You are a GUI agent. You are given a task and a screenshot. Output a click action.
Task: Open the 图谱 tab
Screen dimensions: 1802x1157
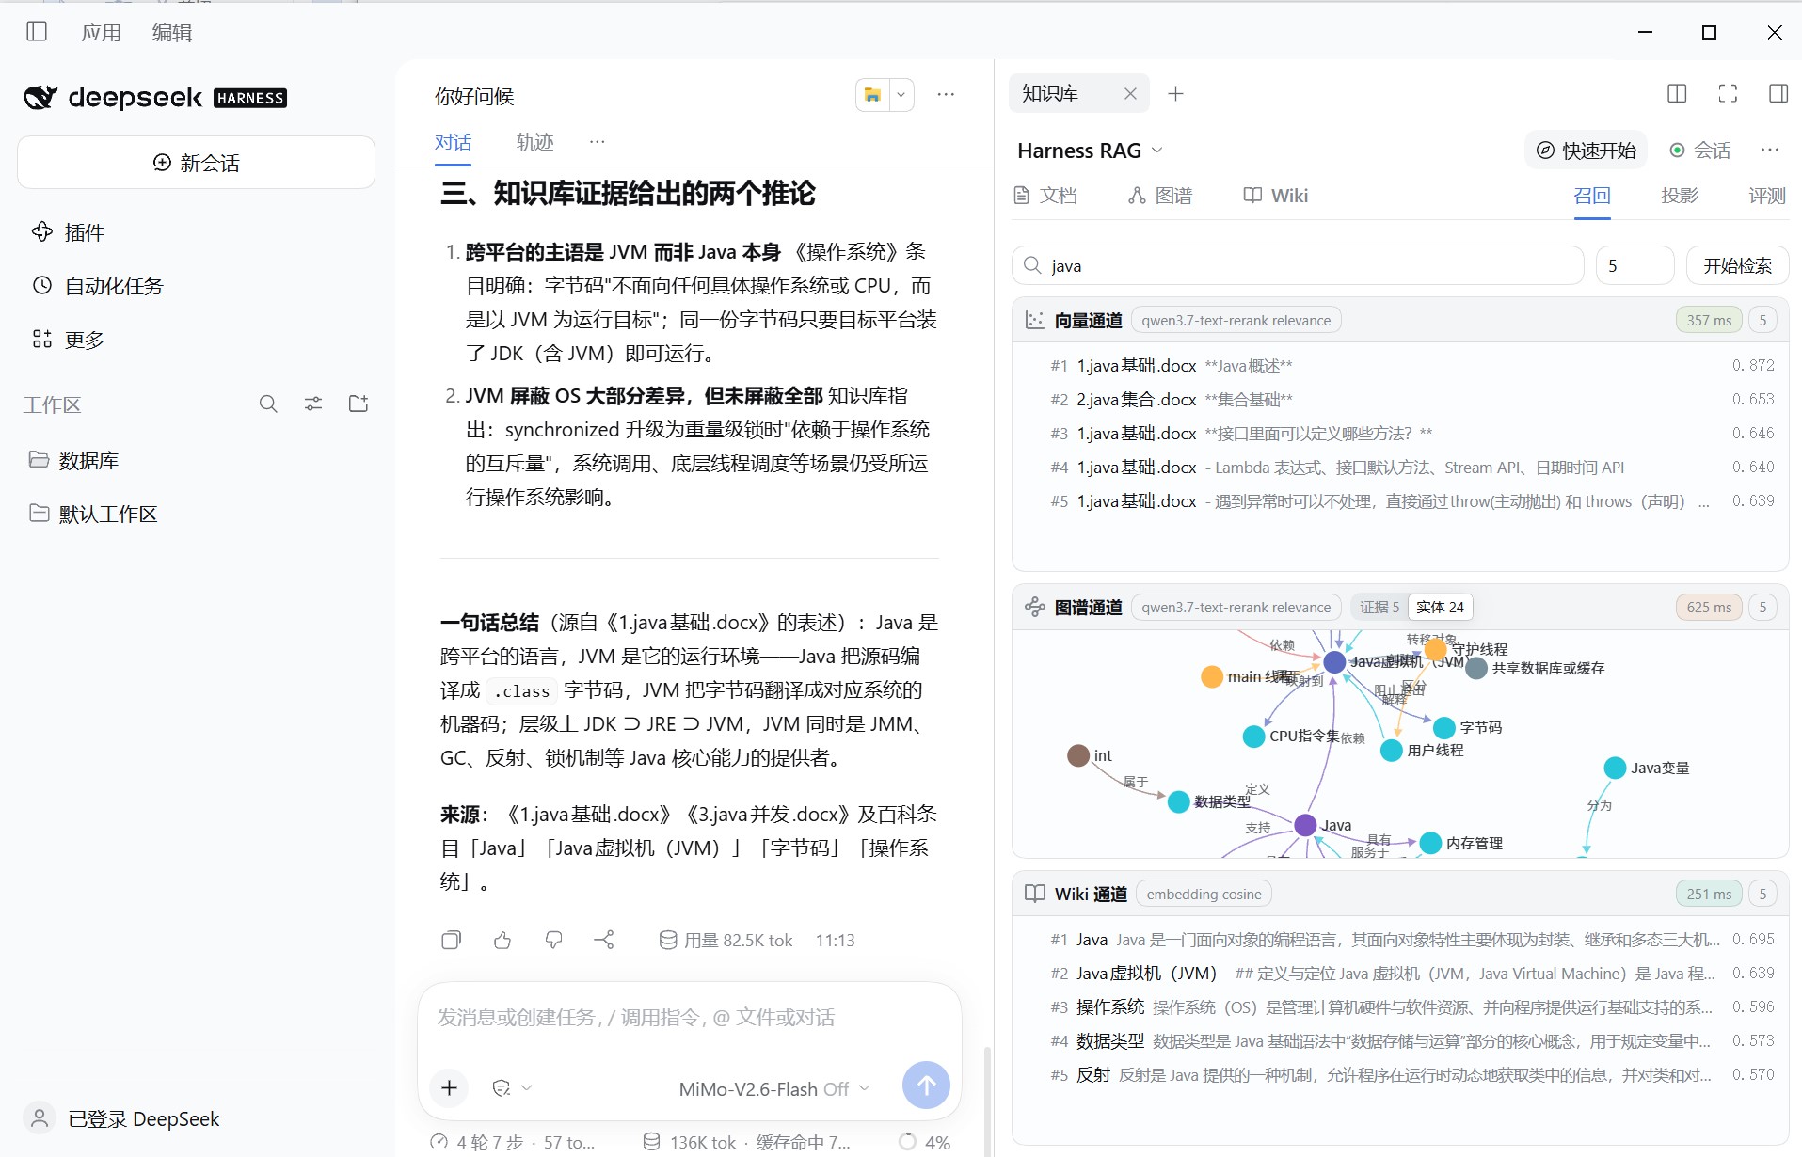tap(1160, 196)
